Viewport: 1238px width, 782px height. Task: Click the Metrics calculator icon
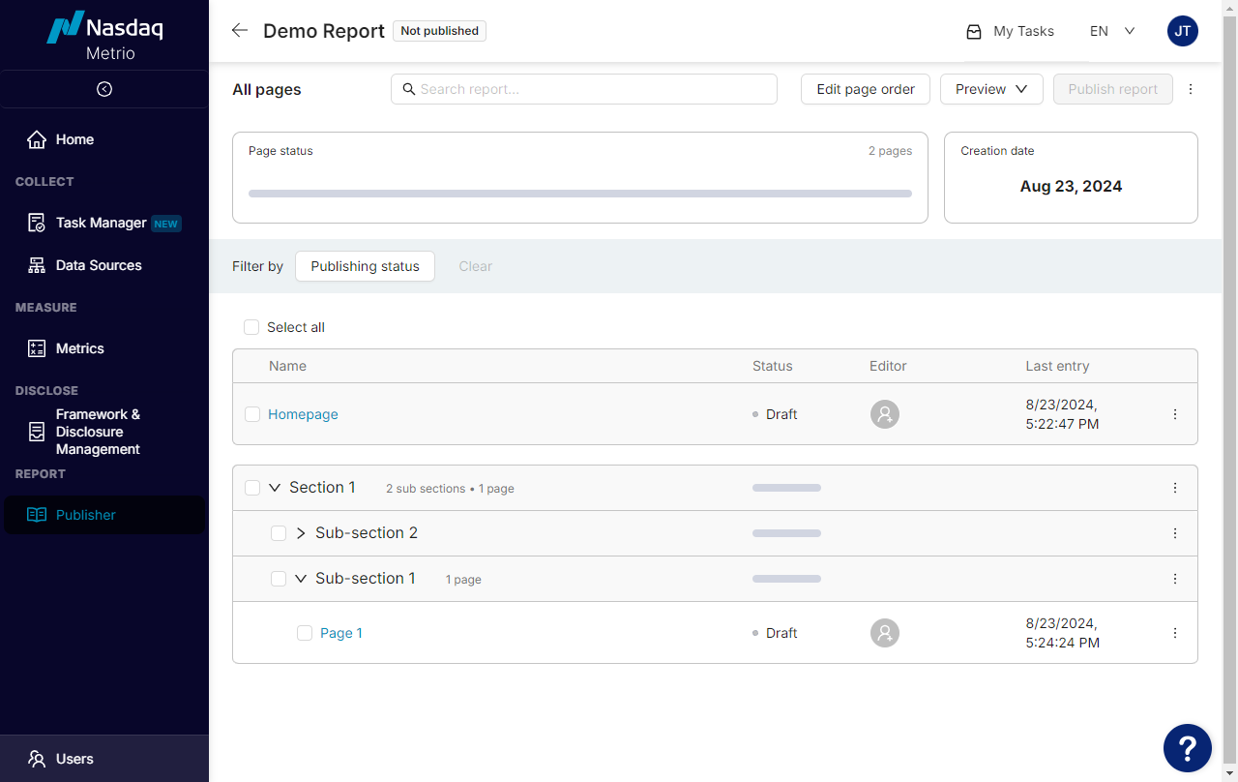[x=37, y=348]
